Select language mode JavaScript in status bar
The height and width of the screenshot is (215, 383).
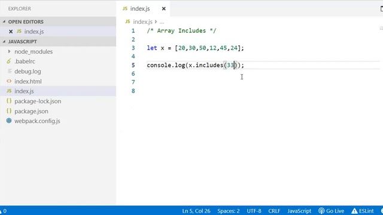299,211
